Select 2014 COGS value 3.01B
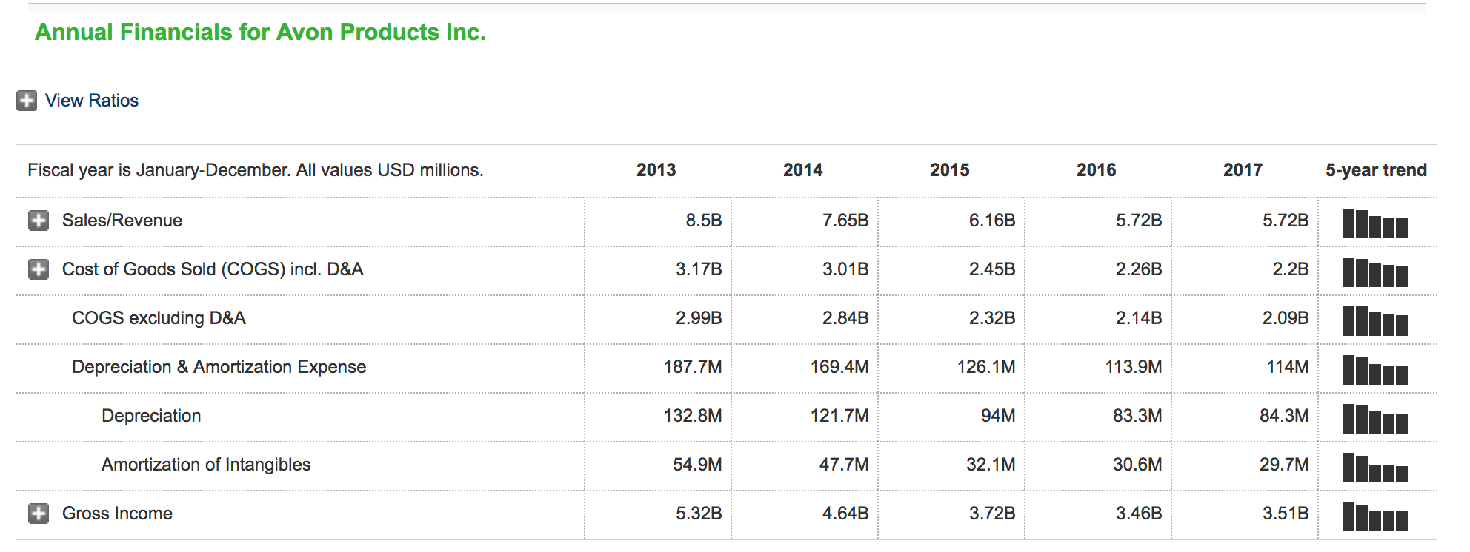 (845, 269)
